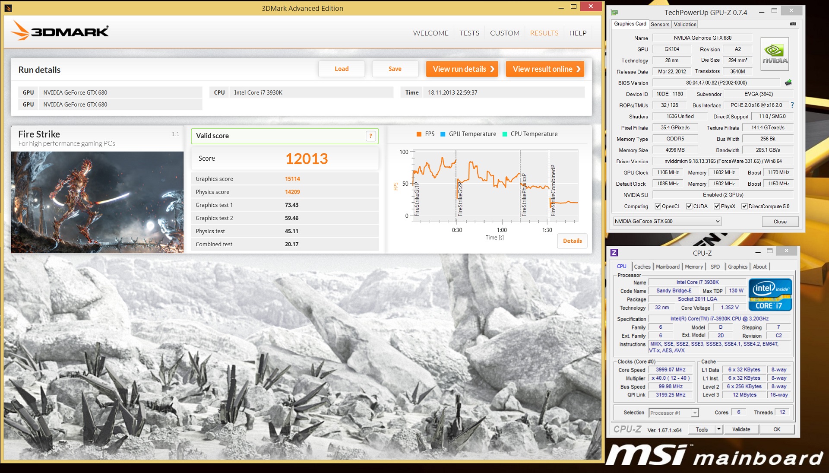
Task: Open the TESTS tab in 3DMark
Action: [x=469, y=33]
